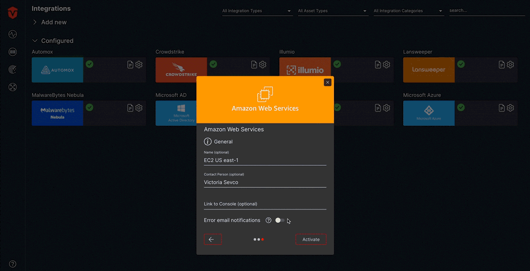Open All Asset Types dropdown
This screenshot has width=530, height=271.
pyautogui.click(x=332, y=11)
